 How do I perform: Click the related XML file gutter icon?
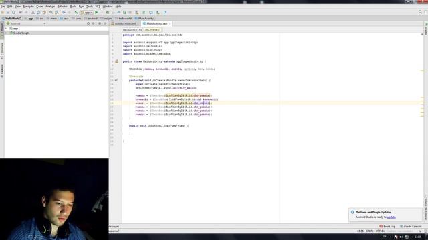[116, 61]
